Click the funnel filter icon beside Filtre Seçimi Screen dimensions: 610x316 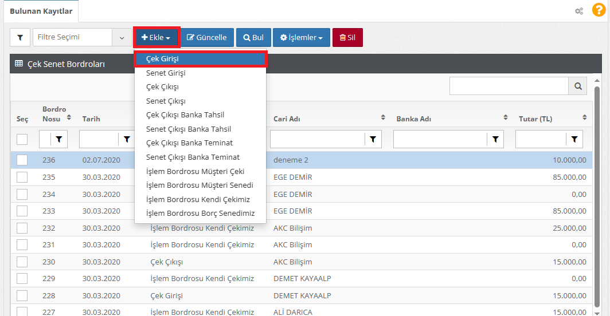(20, 37)
